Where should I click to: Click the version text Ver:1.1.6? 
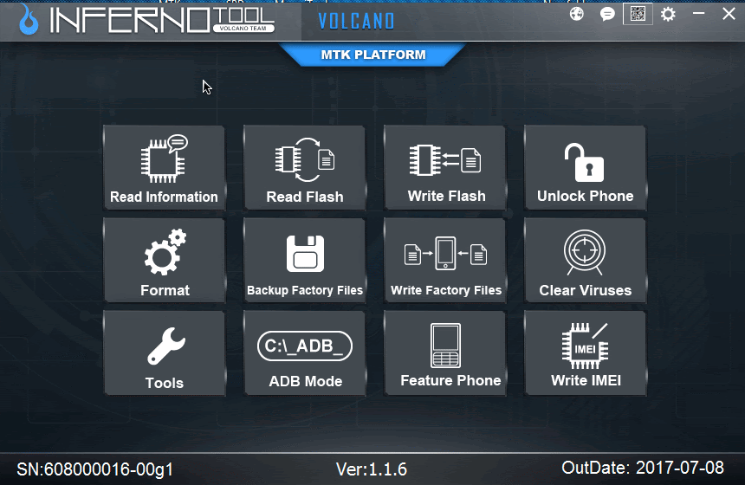372,469
